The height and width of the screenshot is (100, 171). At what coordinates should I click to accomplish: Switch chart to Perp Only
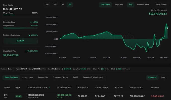pyautogui.click(x=119, y=5)
